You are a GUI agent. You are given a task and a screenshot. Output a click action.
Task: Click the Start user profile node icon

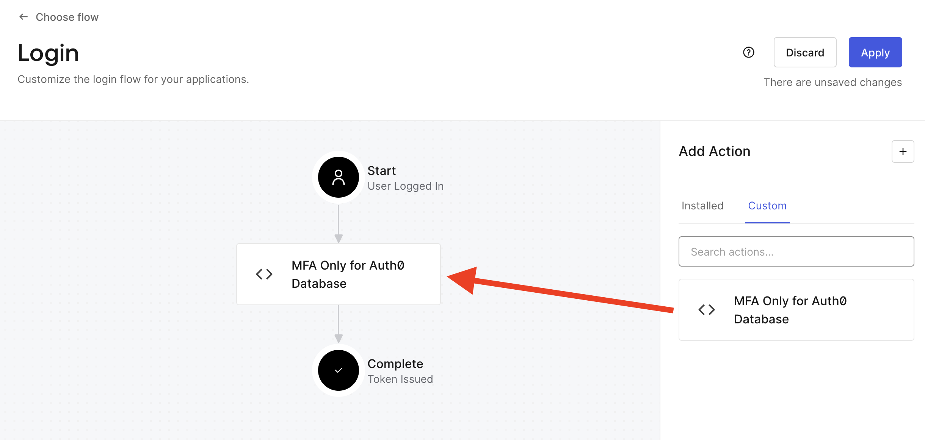[x=338, y=177]
